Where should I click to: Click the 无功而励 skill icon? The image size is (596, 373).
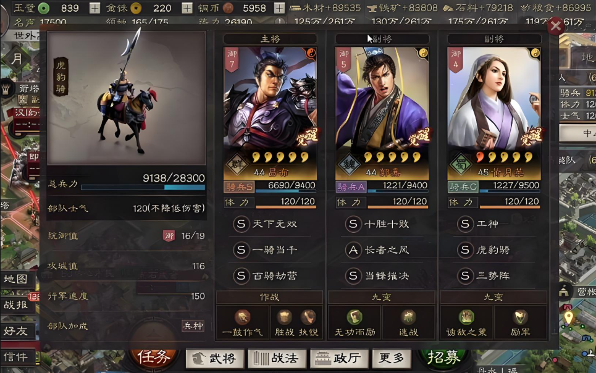[355, 317]
